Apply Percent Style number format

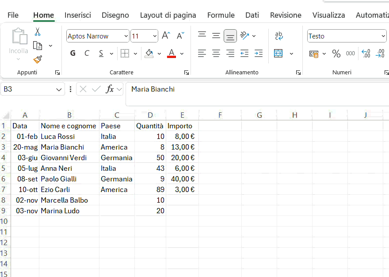[x=336, y=54]
